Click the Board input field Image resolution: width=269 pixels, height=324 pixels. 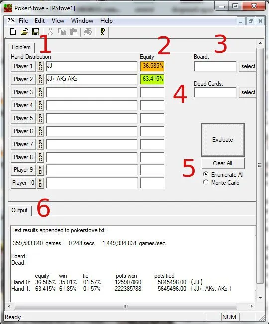(215, 66)
